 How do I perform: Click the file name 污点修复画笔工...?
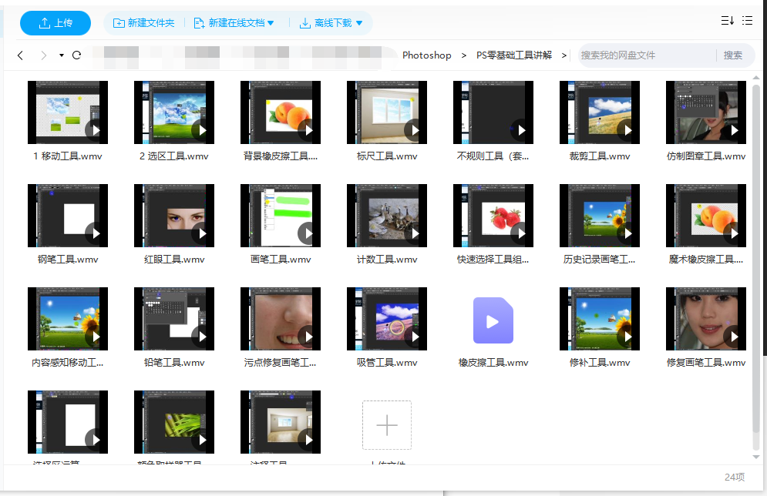[x=281, y=363]
